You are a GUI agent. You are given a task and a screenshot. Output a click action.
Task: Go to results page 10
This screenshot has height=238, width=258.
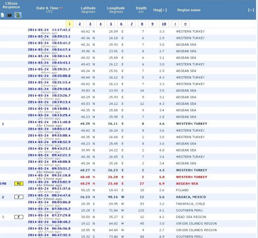tap(164, 24)
